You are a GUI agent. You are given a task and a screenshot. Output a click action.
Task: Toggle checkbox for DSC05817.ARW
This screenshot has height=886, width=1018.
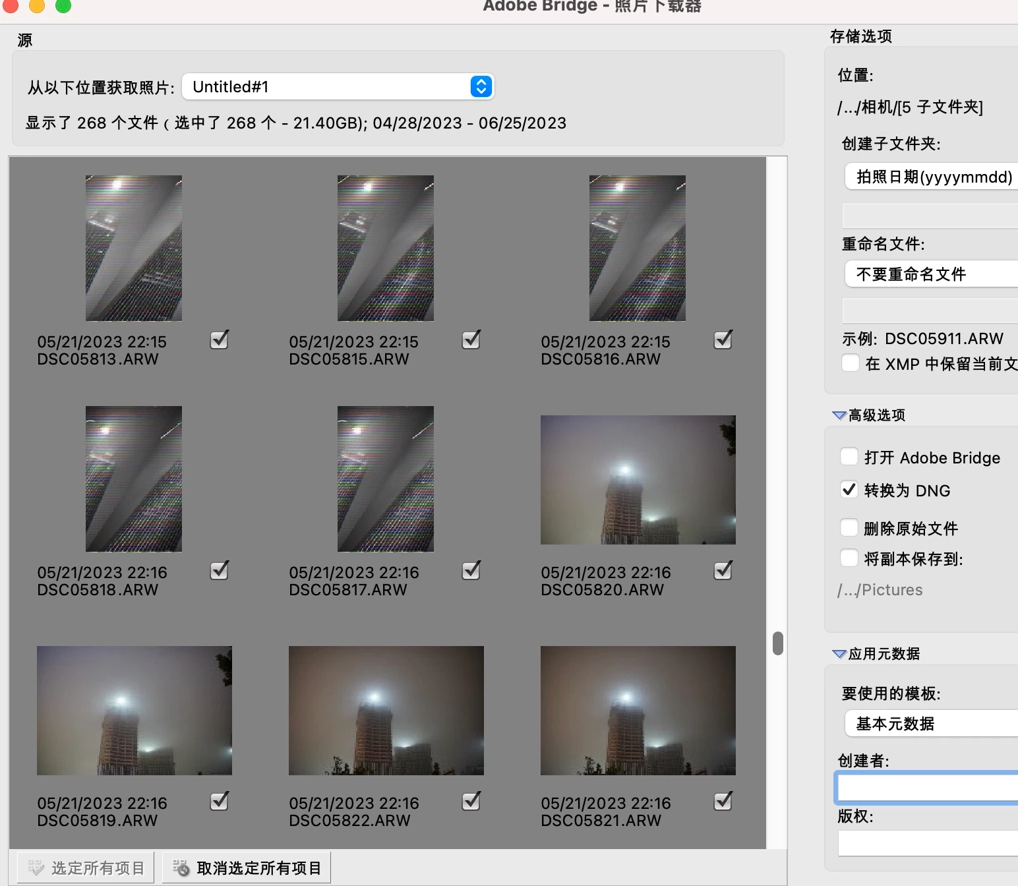tap(471, 570)
